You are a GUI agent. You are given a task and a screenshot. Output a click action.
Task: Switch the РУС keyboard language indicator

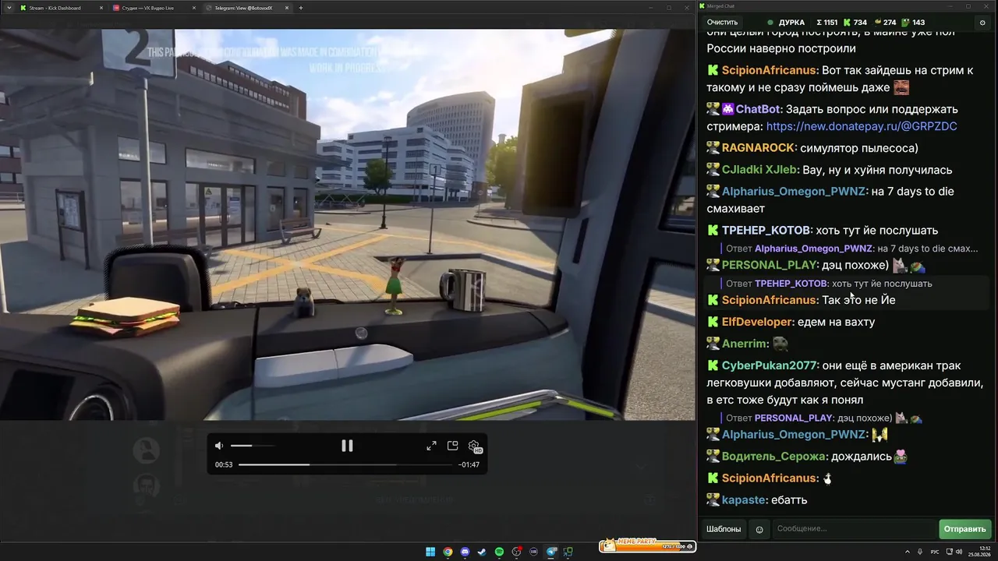coord(935,552)
